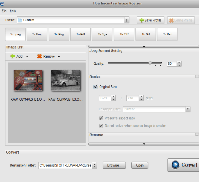Click the RAW_OLYMPUS_E3.O... file name

(x=65, y=99)
